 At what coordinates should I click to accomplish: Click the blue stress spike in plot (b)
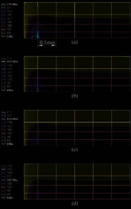click(x=38, y=89)
